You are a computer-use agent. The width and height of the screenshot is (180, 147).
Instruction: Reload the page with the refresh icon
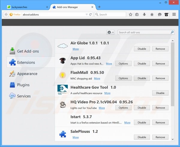click(91, 15)
